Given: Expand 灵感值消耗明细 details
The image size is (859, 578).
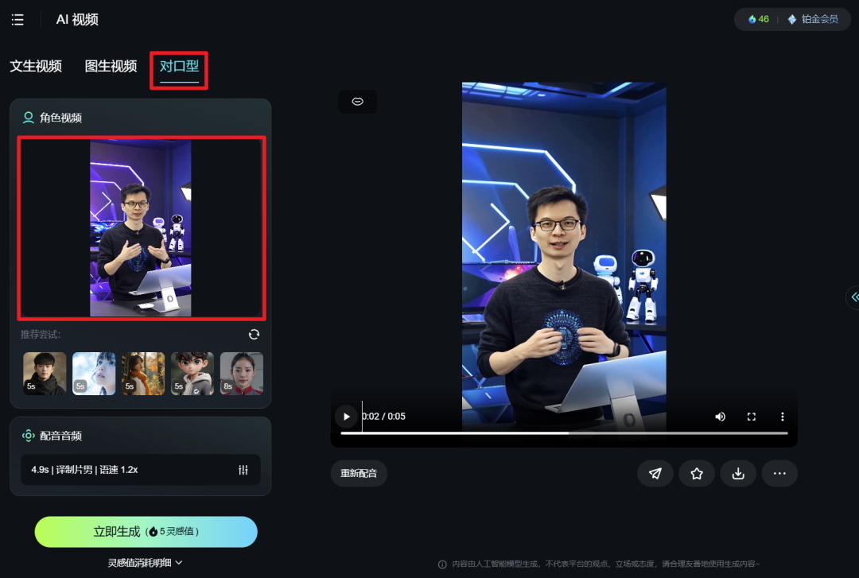Looking at the screenshot, I should 146,563.
